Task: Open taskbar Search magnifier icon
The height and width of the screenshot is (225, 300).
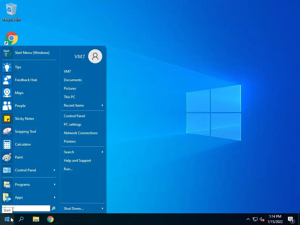Action: [x=21, y=219]
